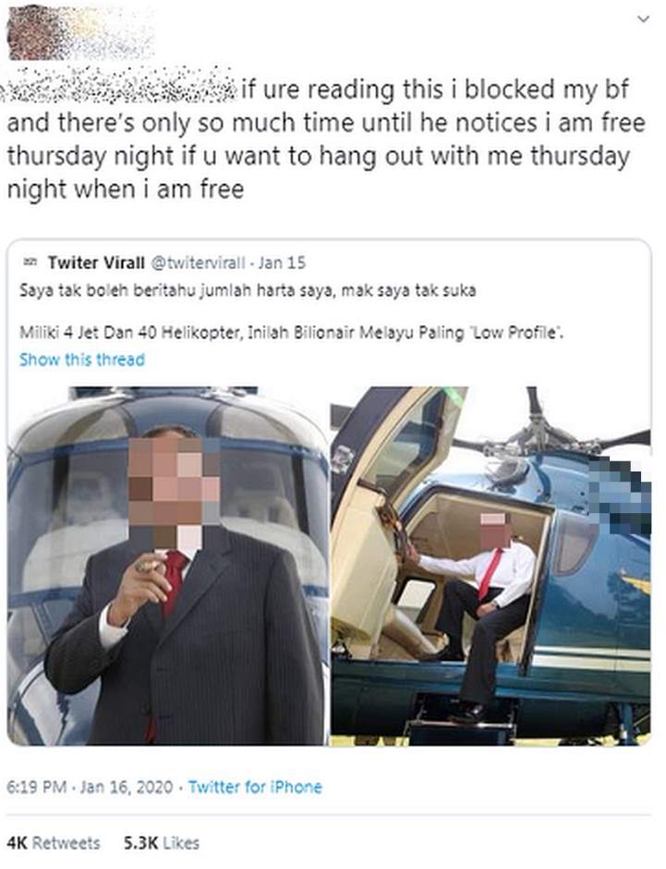Click the 6:19 PM · Jan 16, 2020 timestamp
666x869 pixels.
[90, 787]
